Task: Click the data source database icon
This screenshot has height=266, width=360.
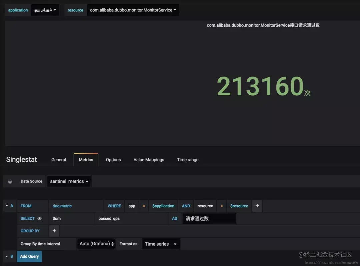Action: [10, 182]
